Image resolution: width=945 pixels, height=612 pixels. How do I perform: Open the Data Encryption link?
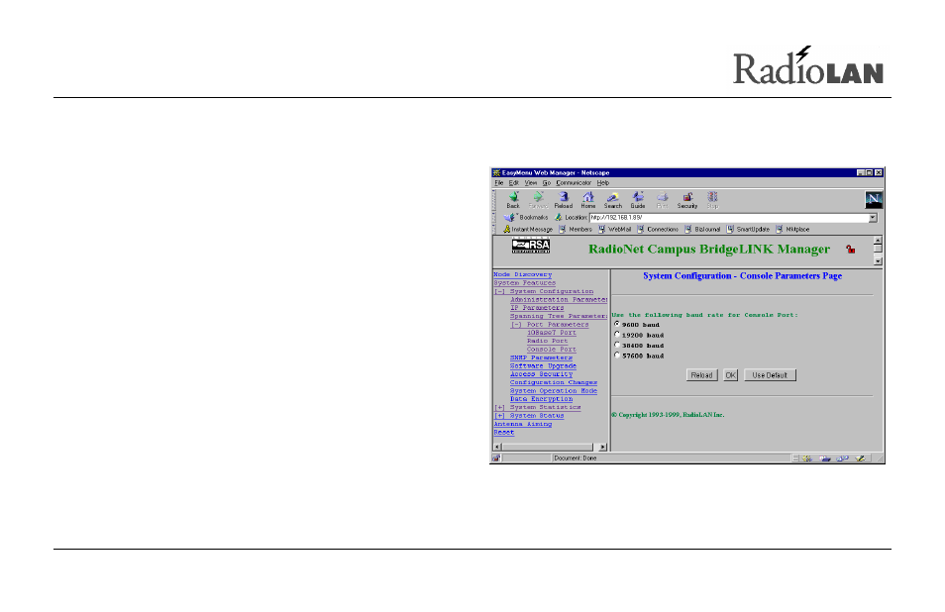541,399
